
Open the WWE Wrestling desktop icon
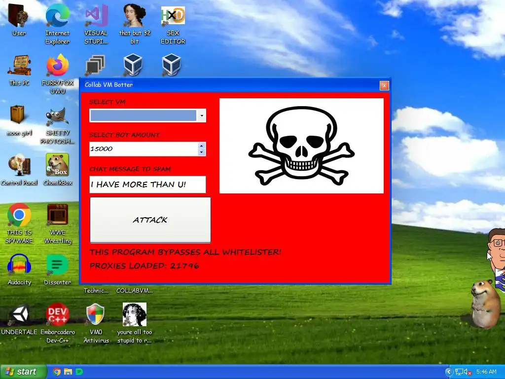[x=57, y=223]
